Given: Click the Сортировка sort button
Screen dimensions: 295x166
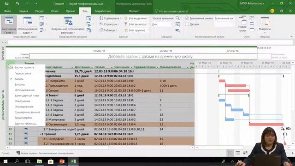Looking at the screenshot, I should pos(110,18).
